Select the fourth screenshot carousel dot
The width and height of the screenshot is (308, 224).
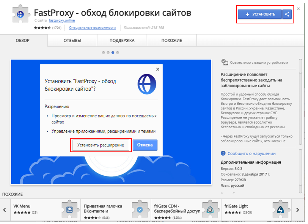click(x=117, y=52)
